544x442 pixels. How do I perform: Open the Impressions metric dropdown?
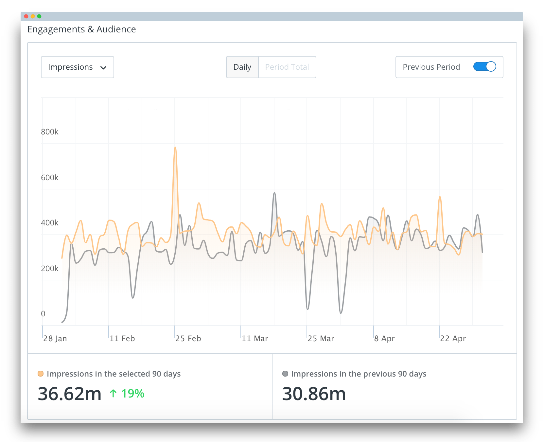point(77,67)
